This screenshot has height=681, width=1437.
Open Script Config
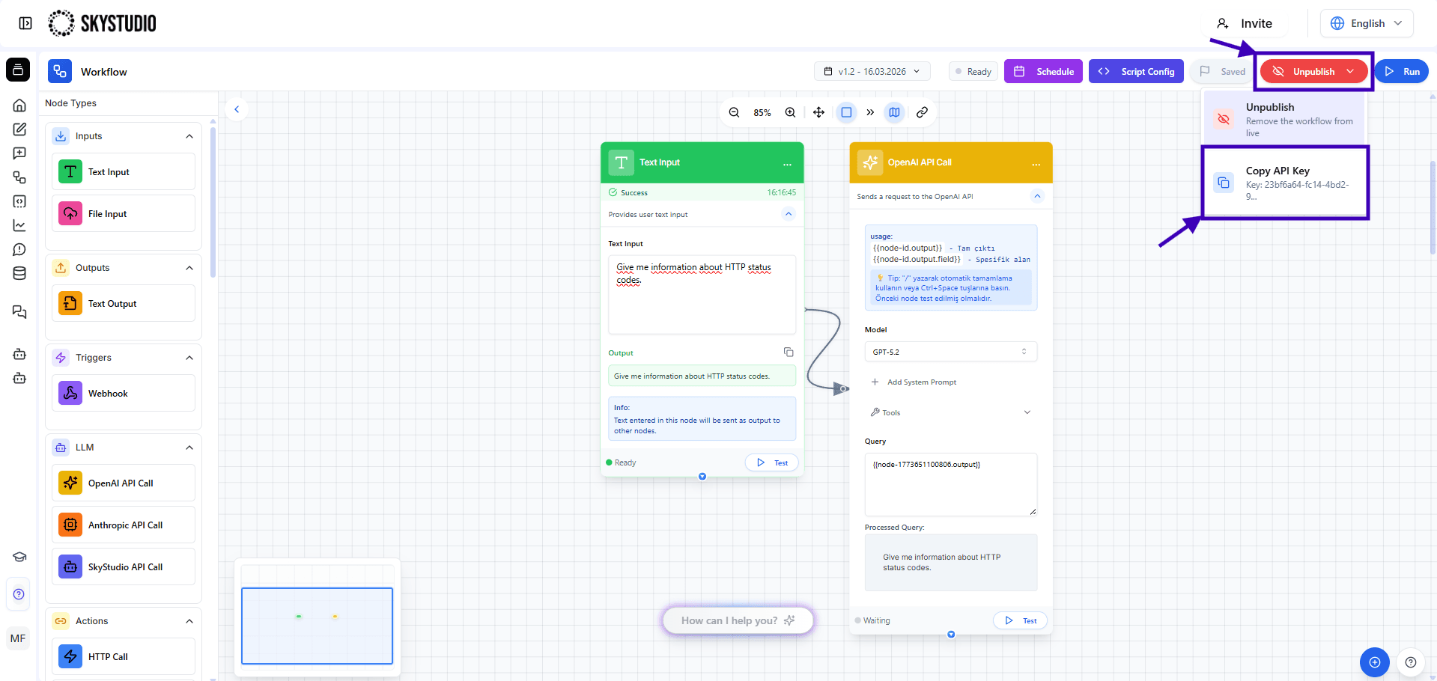[1136, 71]
